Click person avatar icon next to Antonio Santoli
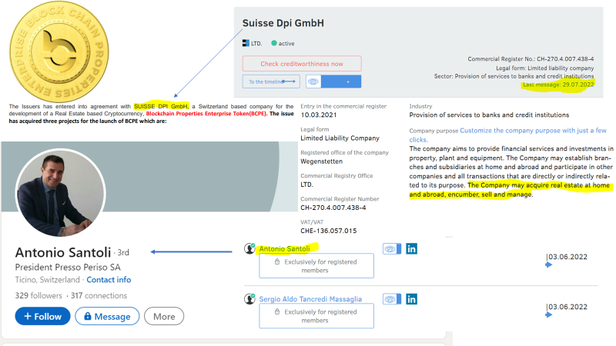The image size is (616, 346). (x=249, y=248)
